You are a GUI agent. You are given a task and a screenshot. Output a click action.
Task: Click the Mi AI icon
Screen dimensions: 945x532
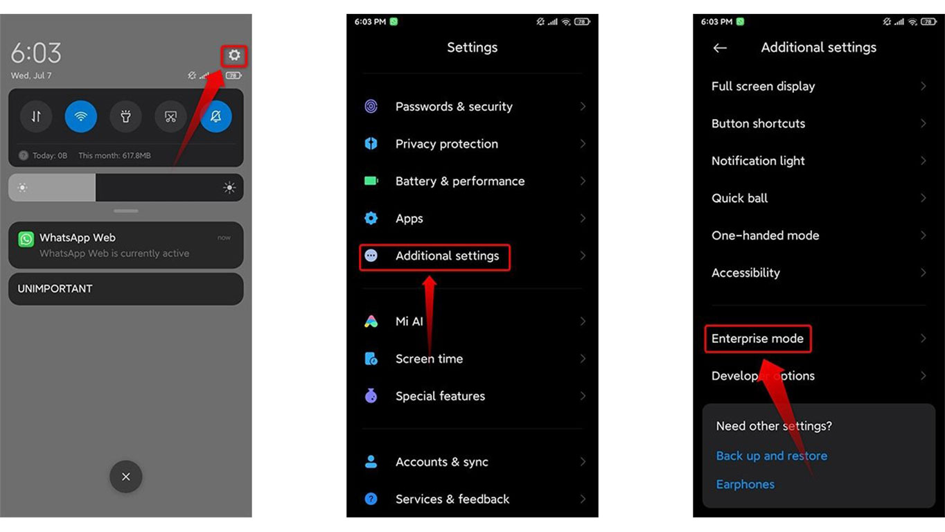[371, 321]
